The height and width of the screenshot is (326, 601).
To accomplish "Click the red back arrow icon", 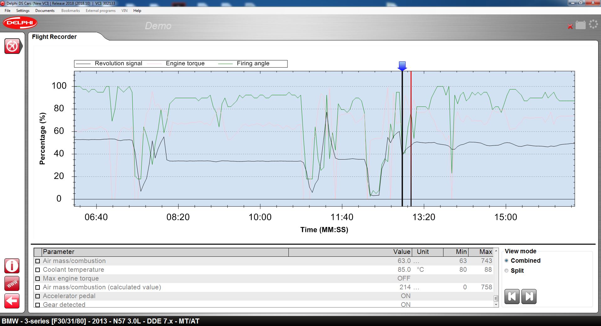I will click(12, 301).
